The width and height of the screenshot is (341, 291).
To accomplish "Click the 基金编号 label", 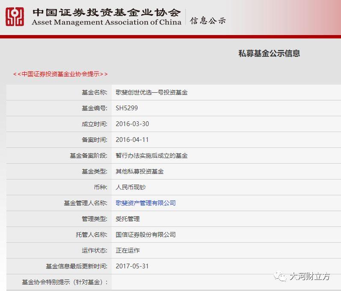I will coord(95,108).
